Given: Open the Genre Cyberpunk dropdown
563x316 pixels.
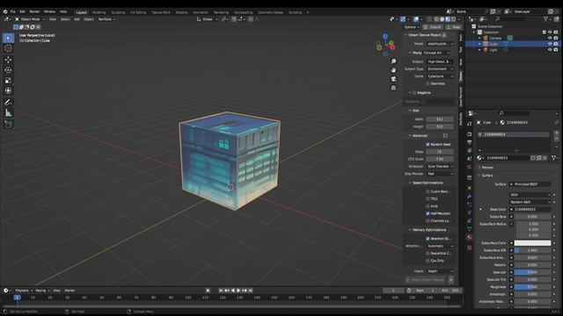Looking at the screenshot, I should [440, 76].
